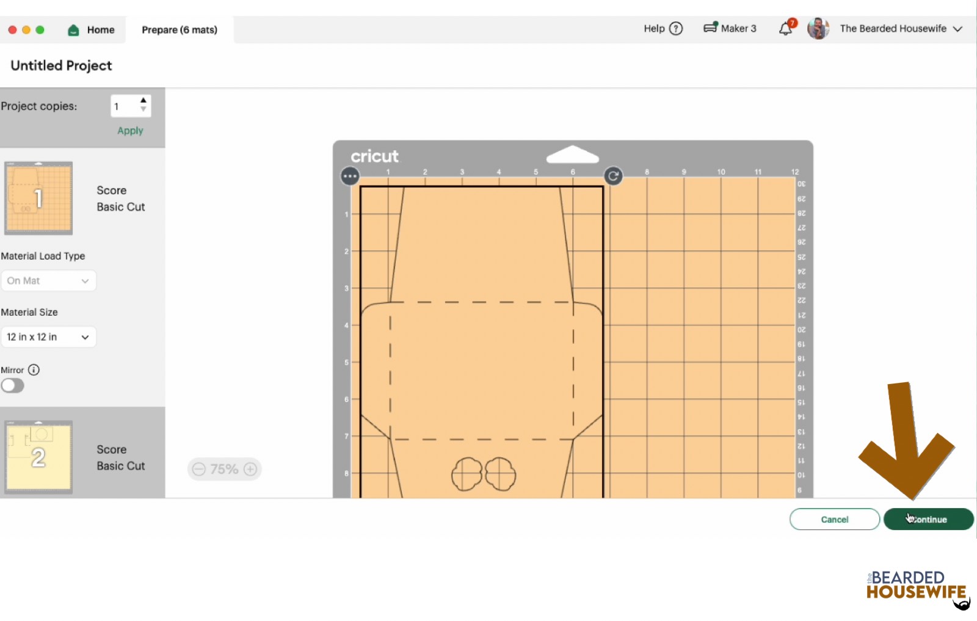Open the Material Size dropdown

[x=48, y=337]
